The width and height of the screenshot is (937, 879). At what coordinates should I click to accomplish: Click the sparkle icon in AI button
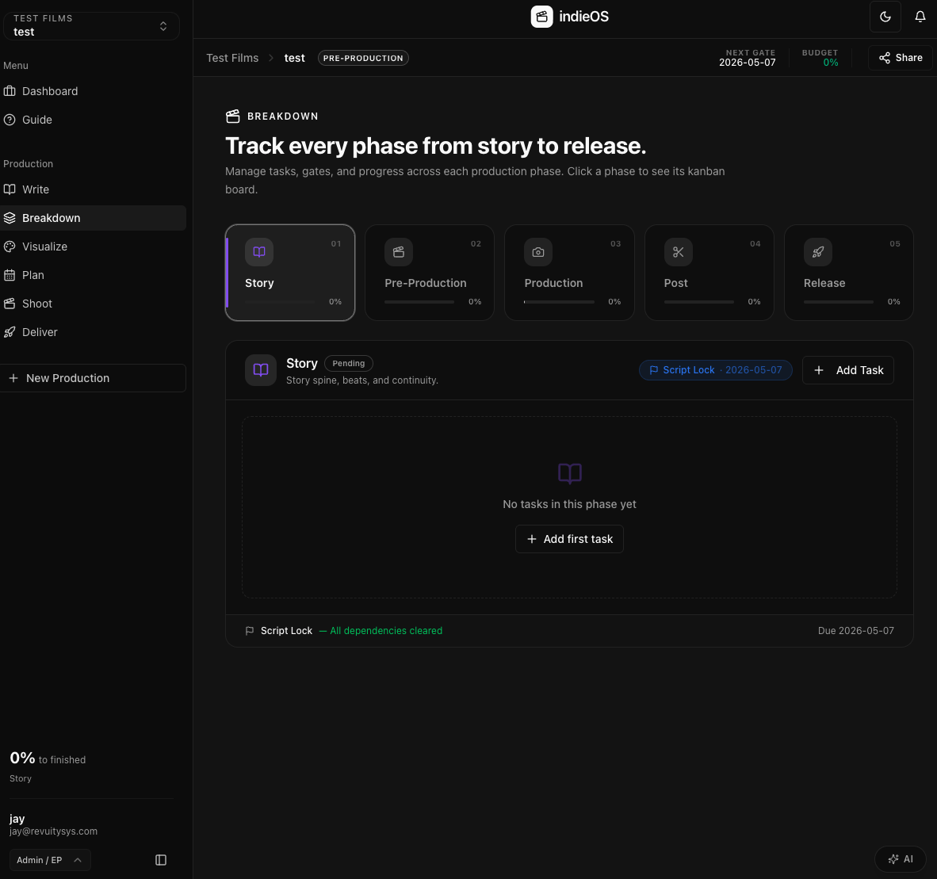[x=893, y=859]
